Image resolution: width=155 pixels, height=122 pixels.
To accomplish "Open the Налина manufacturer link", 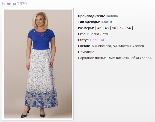I will (x=112, y=16).
